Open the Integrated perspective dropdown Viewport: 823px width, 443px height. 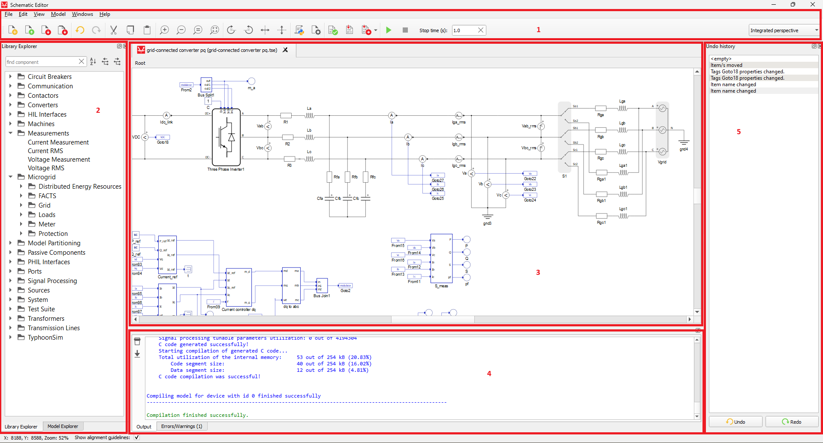(x=784, y=30)
